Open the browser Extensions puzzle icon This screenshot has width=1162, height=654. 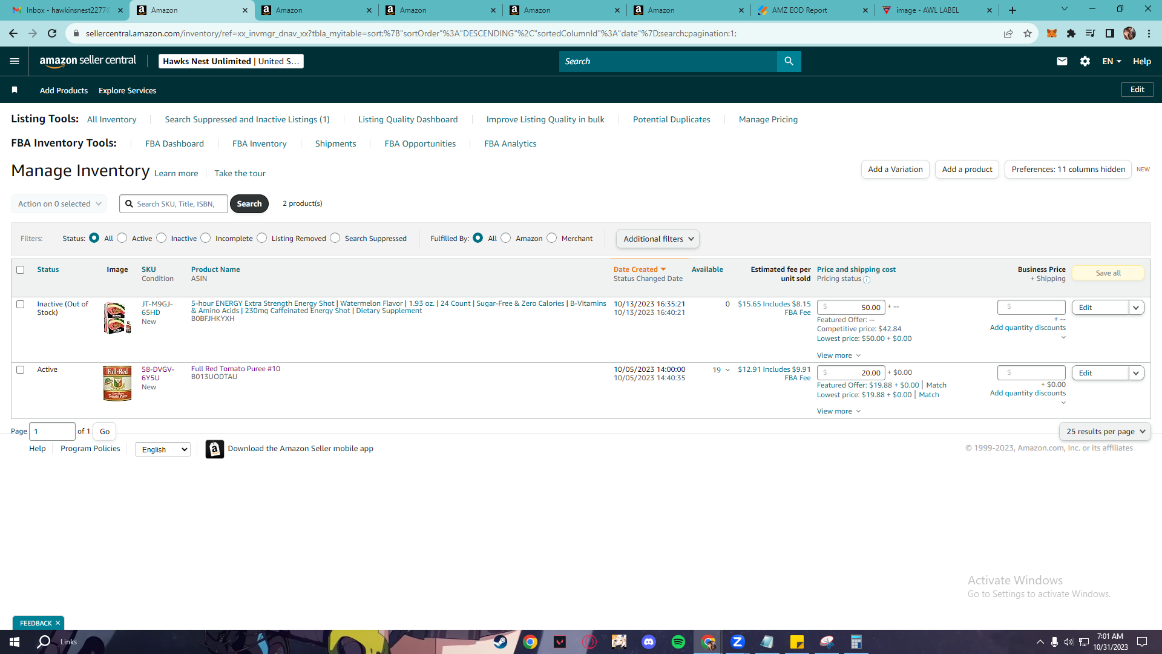[1071, 33]
